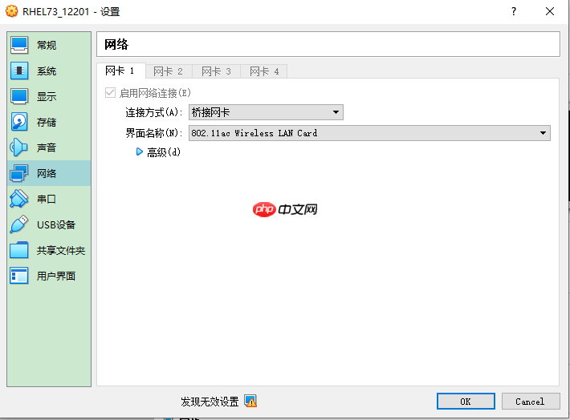
Task: Toggle the 启用网络连接(E) checkbox
Action: (x=110, y=92)
